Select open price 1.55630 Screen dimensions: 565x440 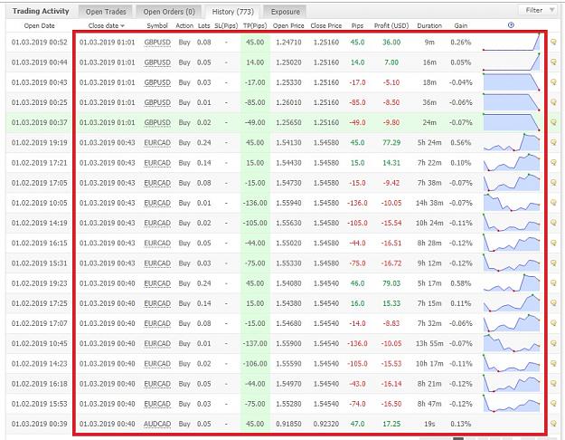(288, 223)
